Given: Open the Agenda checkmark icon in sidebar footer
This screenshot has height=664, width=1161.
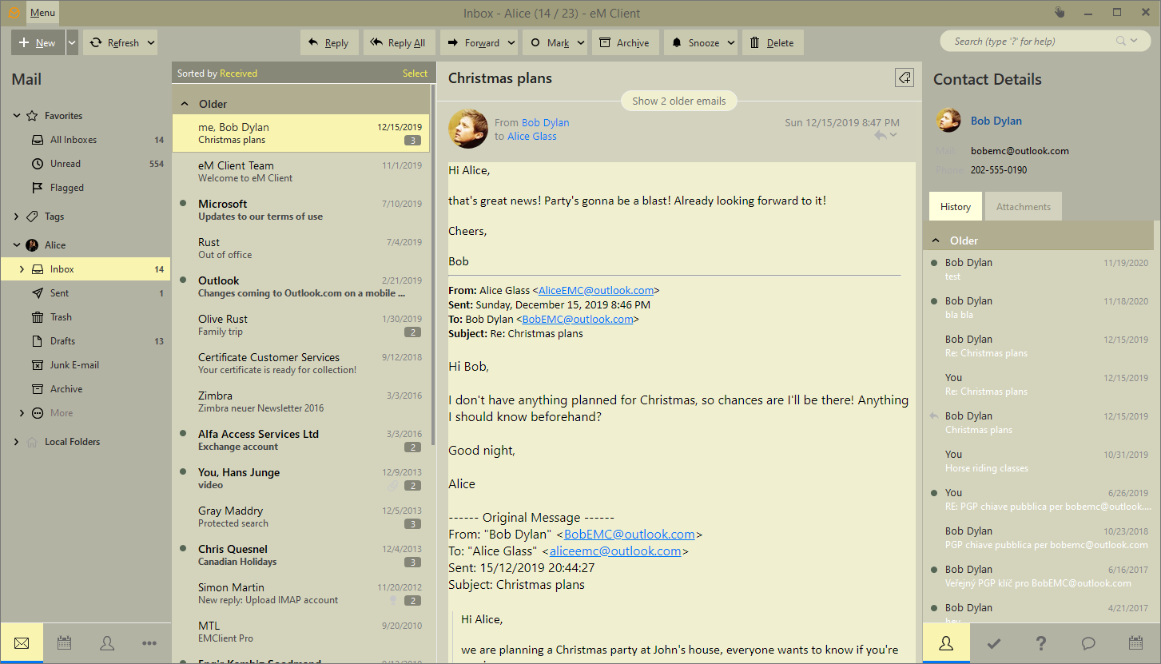Looking at the screenshot, I should click(x=993, y=643).
